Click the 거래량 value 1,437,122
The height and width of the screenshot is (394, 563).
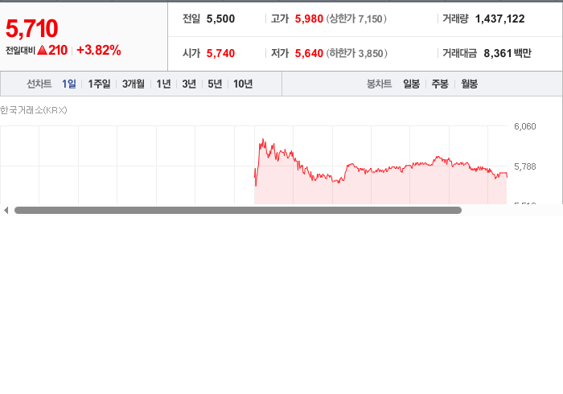tap(499, 18)
